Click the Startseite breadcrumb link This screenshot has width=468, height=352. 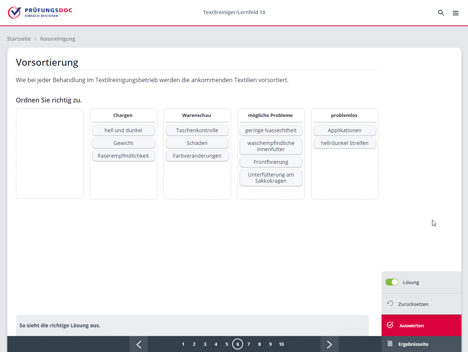point(19,39)
